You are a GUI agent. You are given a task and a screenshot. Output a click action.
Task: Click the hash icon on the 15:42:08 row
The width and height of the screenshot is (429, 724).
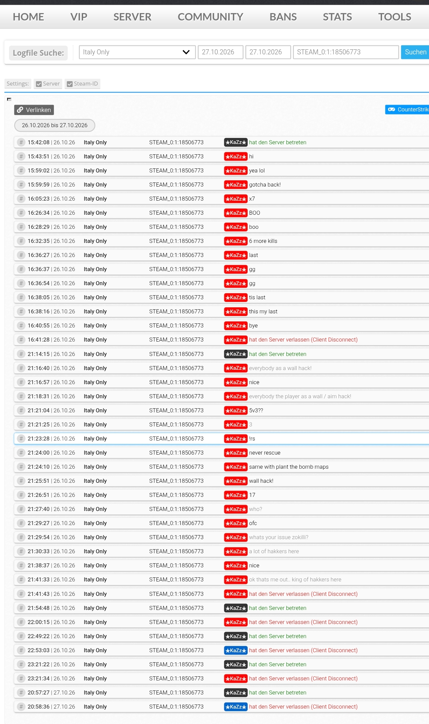pyautogui.click(x=21, y=142)
